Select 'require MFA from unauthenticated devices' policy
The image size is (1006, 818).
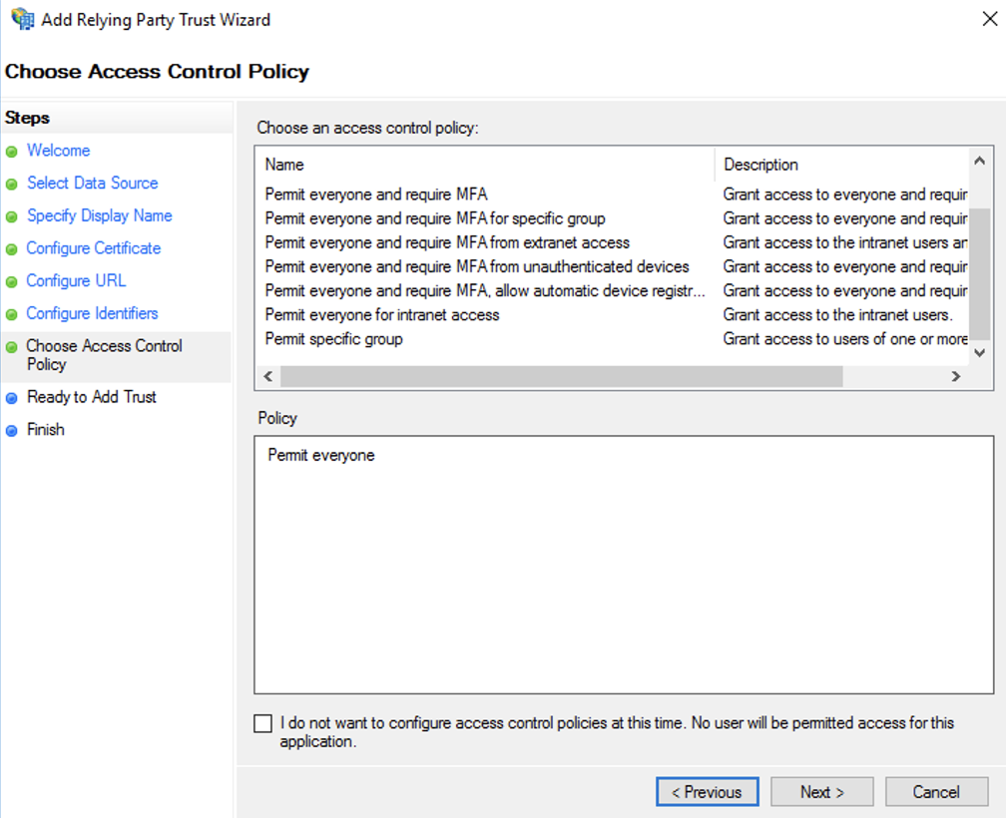[477, 266]
